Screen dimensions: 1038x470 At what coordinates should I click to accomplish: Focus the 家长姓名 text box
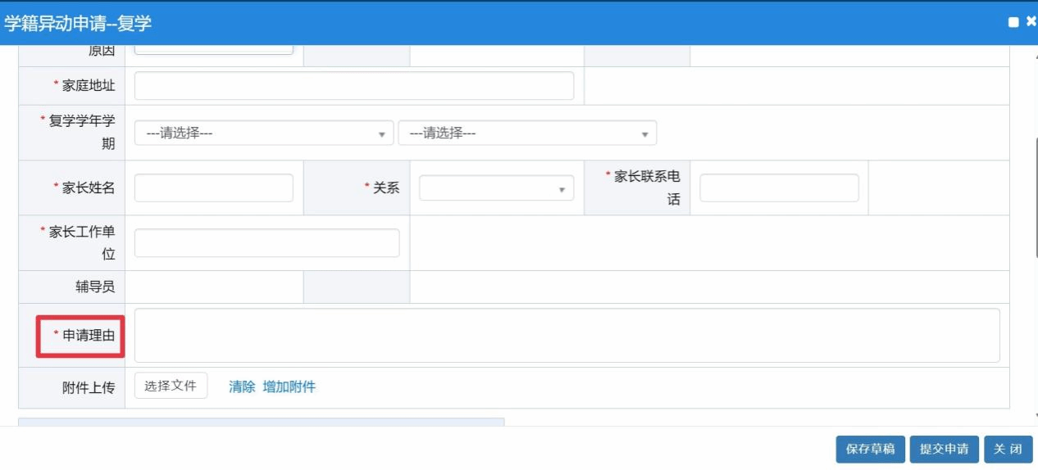pos(213,188)
